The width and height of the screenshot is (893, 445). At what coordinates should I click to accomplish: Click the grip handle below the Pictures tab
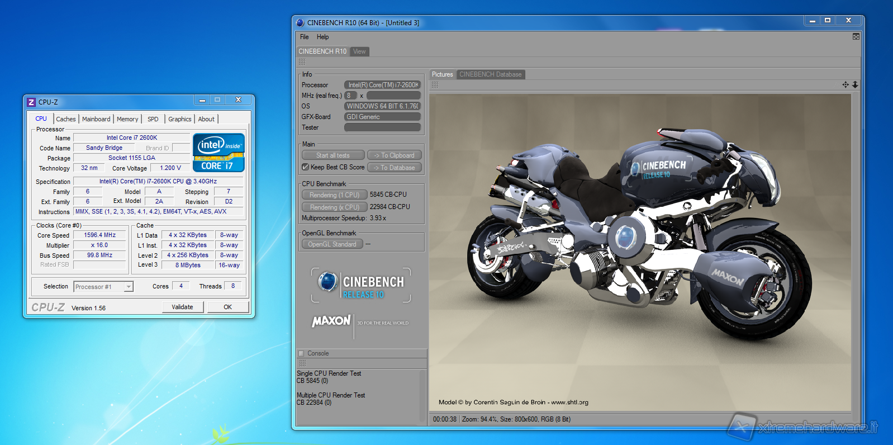point(435,84)
